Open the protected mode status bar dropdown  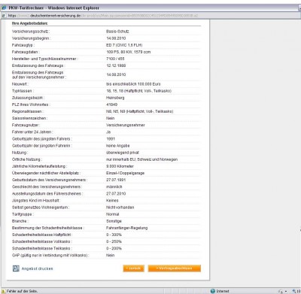pyautogui.click(x=282, y=291)
